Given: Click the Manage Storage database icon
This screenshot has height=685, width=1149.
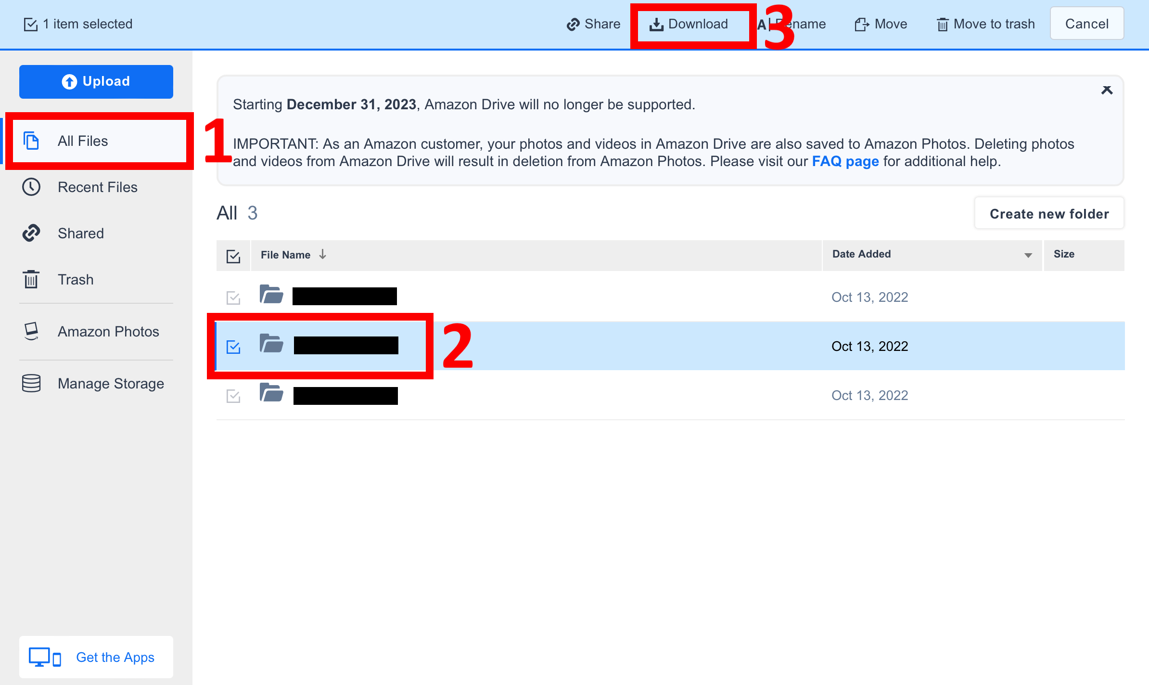Looking at the screenshot, I should 31,383.
